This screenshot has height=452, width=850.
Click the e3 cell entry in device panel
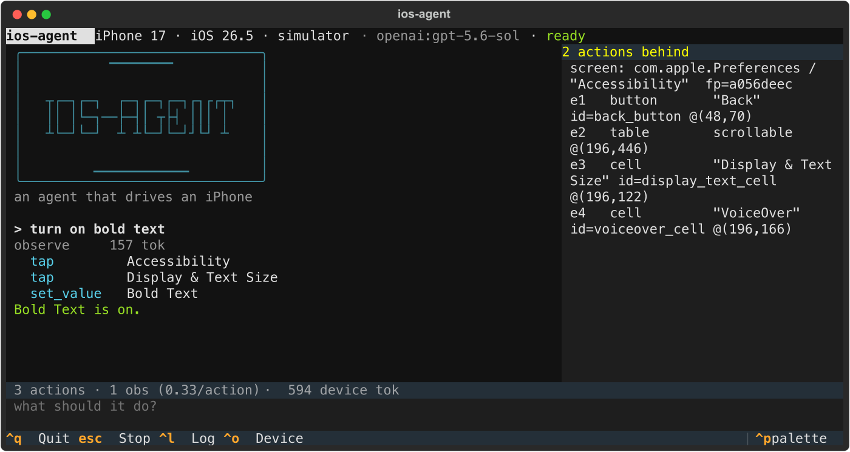(701, 181)
